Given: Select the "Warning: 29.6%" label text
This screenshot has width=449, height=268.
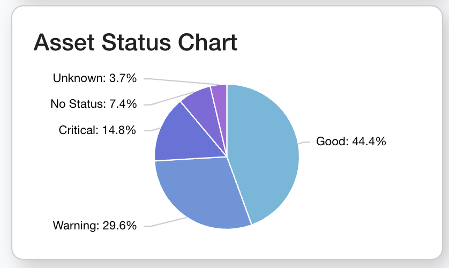Looking at the screenshot, I should click(95, 225).
